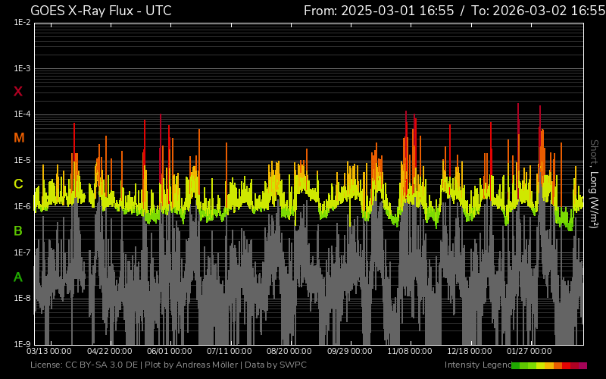Click the red X flare class label
The height and width of the screenshot is (379, 606).
coord(18,92)
